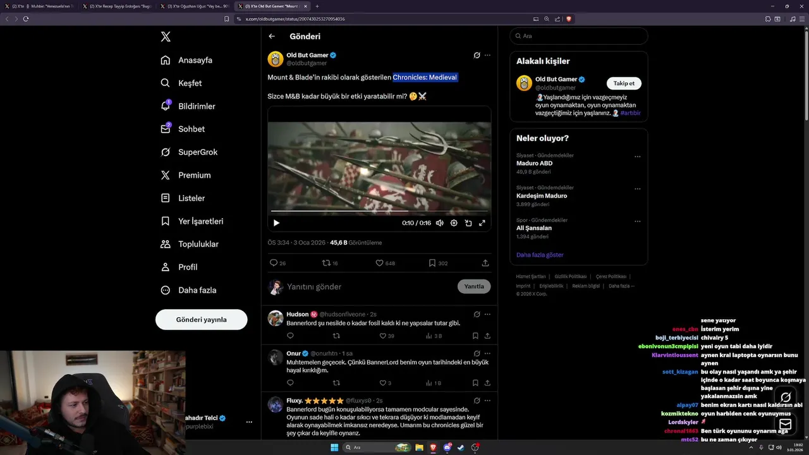Open account menu dots near Bahadır Telci
Image resolution: width=809 pixels, height=455 pixels.
click(249, 422)
